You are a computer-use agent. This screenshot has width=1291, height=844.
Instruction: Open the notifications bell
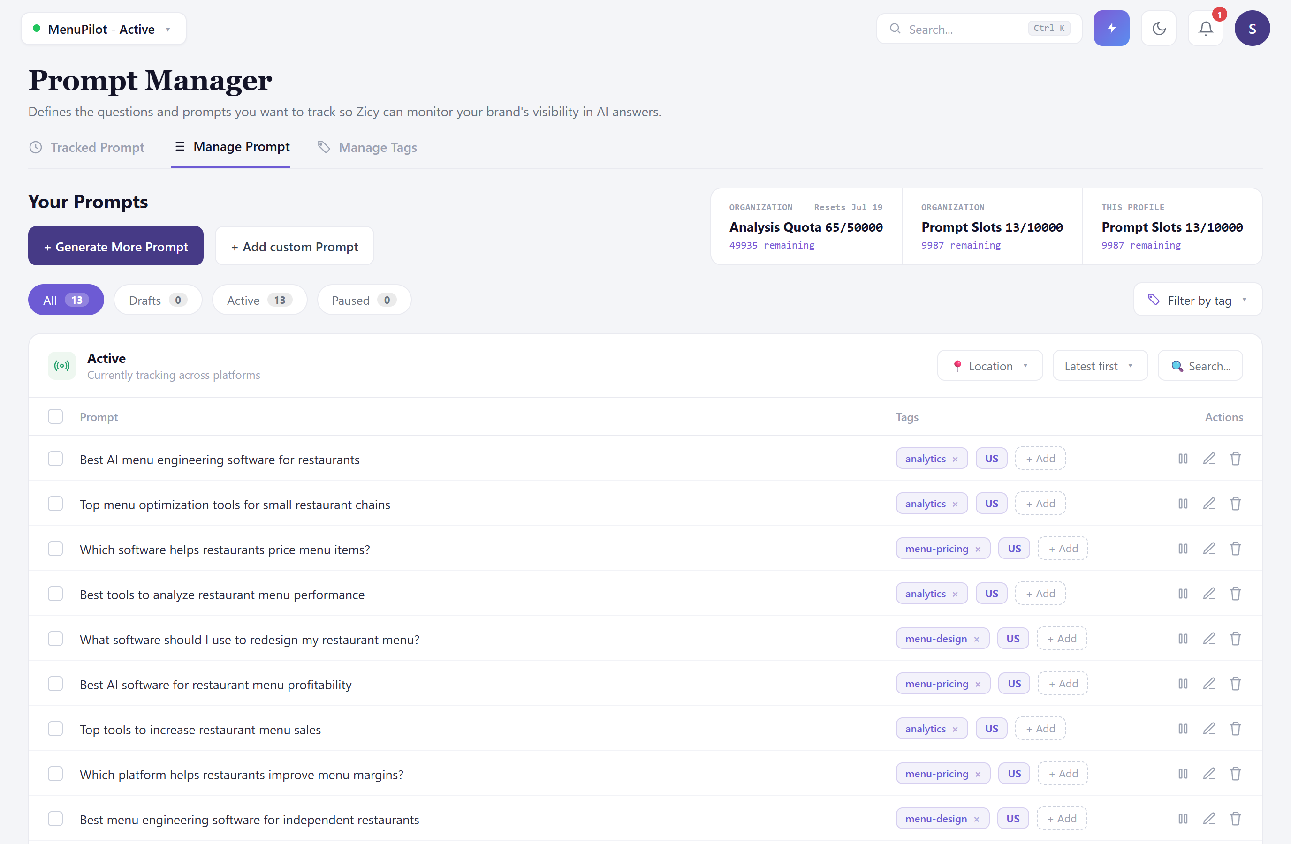pos(1205,28)
